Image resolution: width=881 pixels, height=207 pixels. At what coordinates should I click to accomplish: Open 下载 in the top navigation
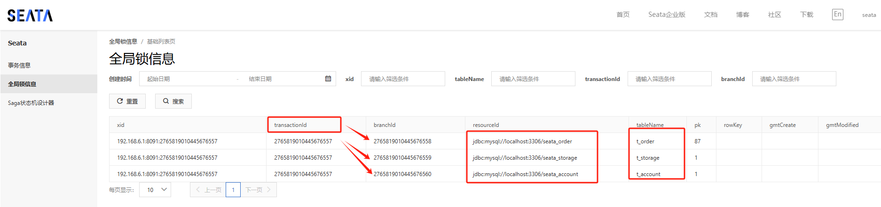coord(807,15)
